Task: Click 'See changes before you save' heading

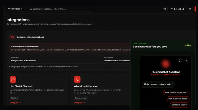Action: click(x=150, y=47)
